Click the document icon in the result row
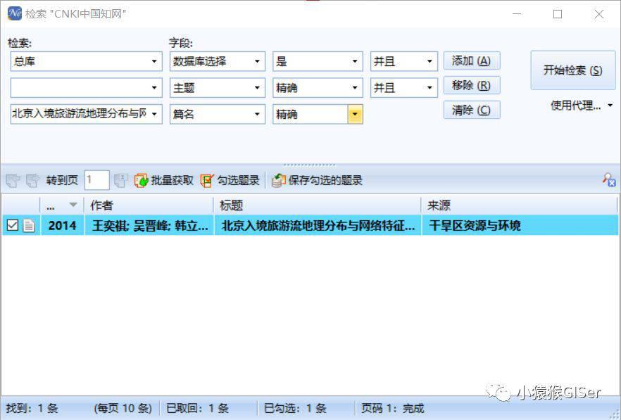 click(29, 226)
